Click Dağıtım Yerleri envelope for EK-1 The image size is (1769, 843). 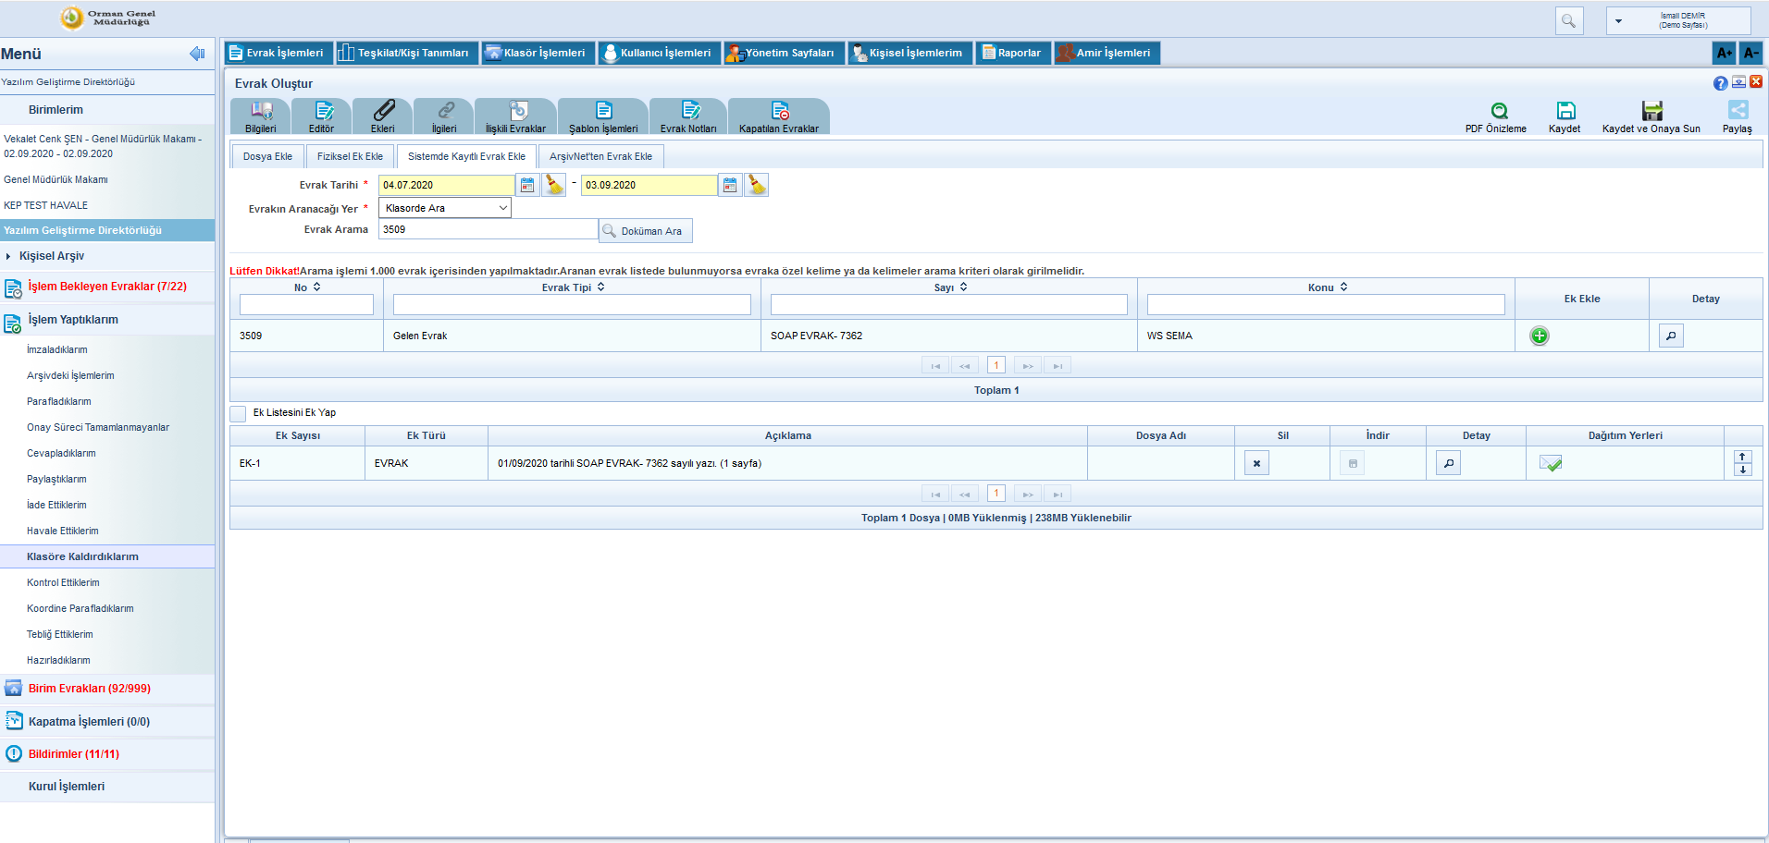pos(1551,464)
